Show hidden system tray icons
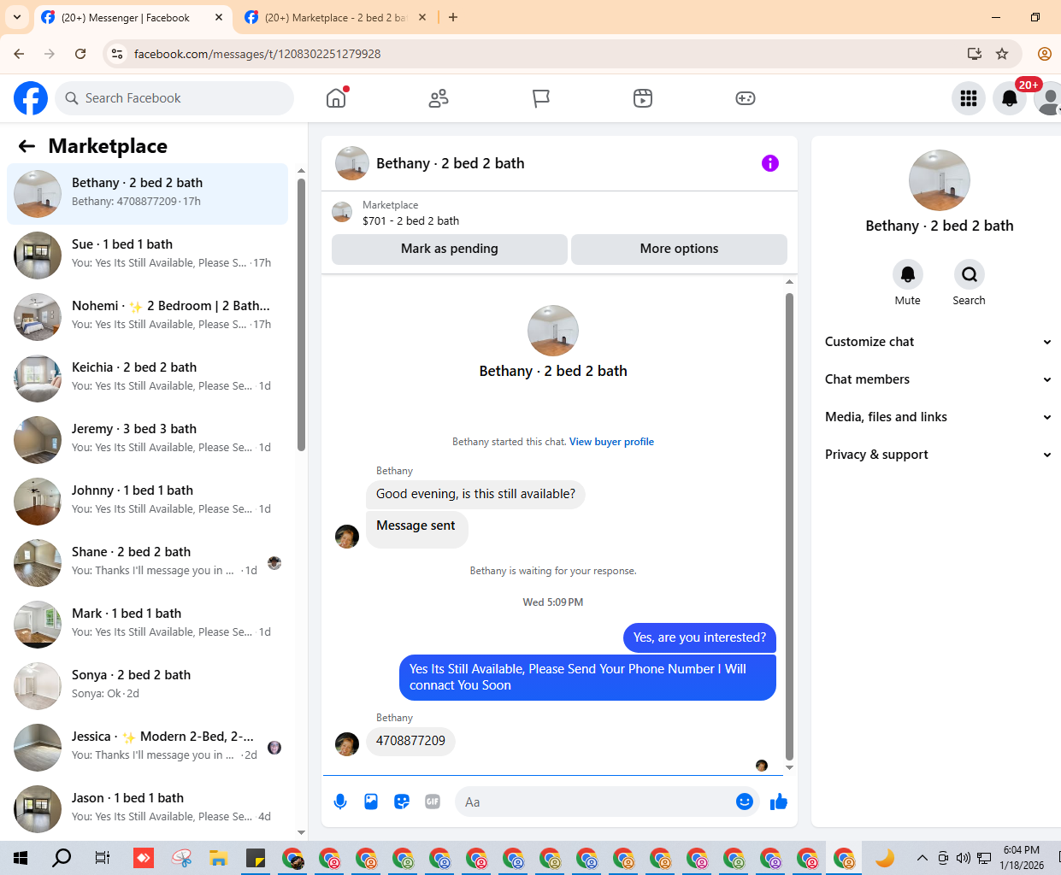 [x=922, y=858]
